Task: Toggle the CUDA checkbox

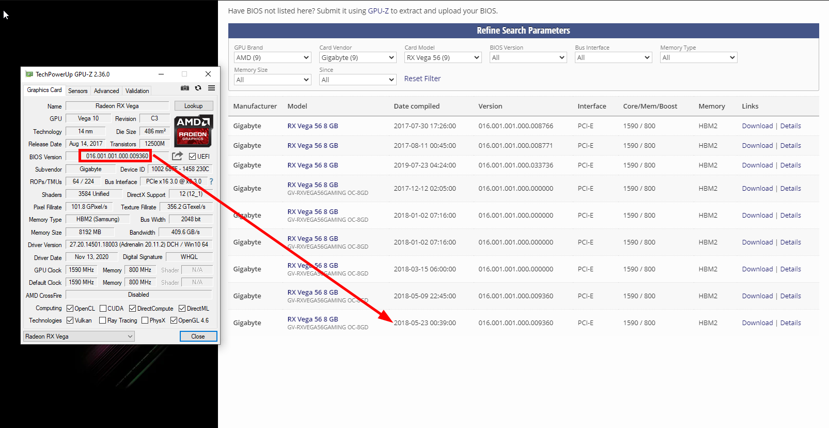Action: (103, 308)
